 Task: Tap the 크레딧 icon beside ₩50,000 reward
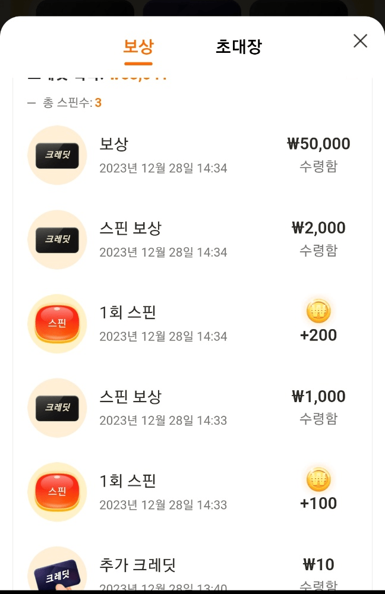[x=57, y=155]
